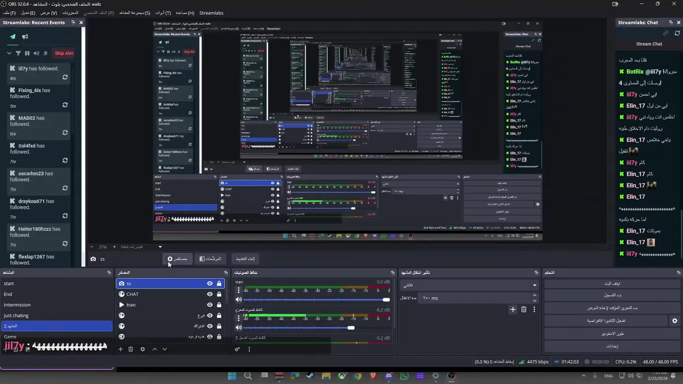The width and height of the screenshot is (683, 384).
Task: Open the megaphone announcements tab in Recent Events
Action: point(25,37)
